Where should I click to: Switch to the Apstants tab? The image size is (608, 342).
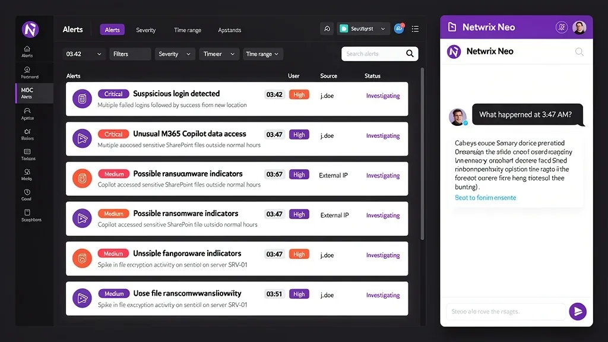pyautogui.click(x=230, y=30)
